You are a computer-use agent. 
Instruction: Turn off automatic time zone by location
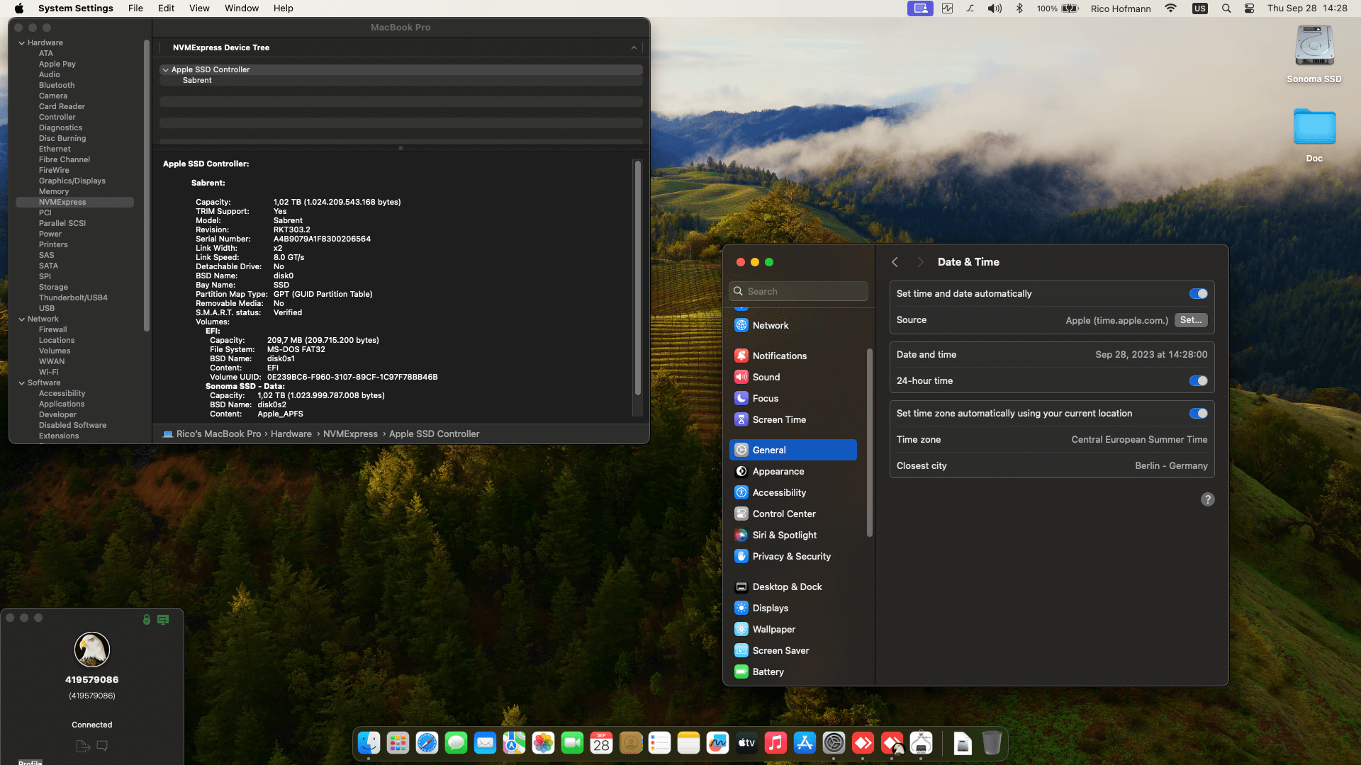pyautogui.click(x=1198, y=414)
